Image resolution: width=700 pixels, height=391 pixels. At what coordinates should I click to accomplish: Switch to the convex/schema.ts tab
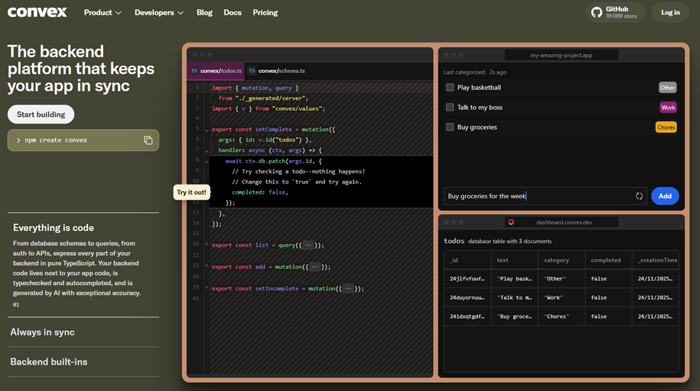[x=277, y=71]
